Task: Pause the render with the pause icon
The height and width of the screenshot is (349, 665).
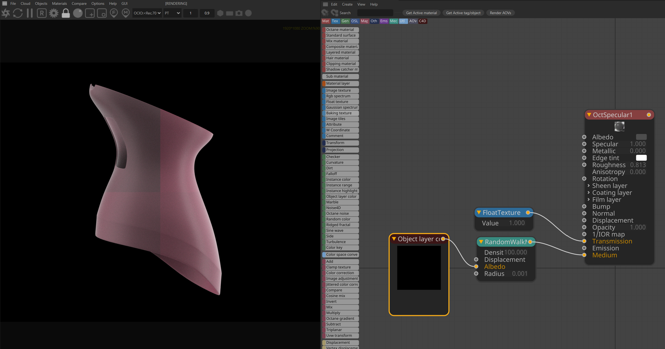Action: pyautogui.click(x=30, y=13)
